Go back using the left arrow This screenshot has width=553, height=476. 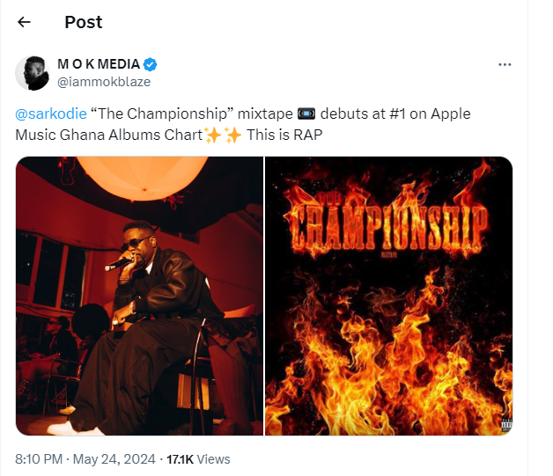point(24,22)
